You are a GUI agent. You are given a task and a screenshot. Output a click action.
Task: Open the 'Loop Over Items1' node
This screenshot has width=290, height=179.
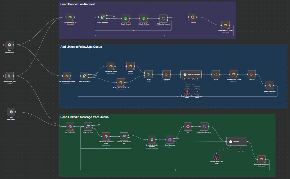(x=103, y=17)
